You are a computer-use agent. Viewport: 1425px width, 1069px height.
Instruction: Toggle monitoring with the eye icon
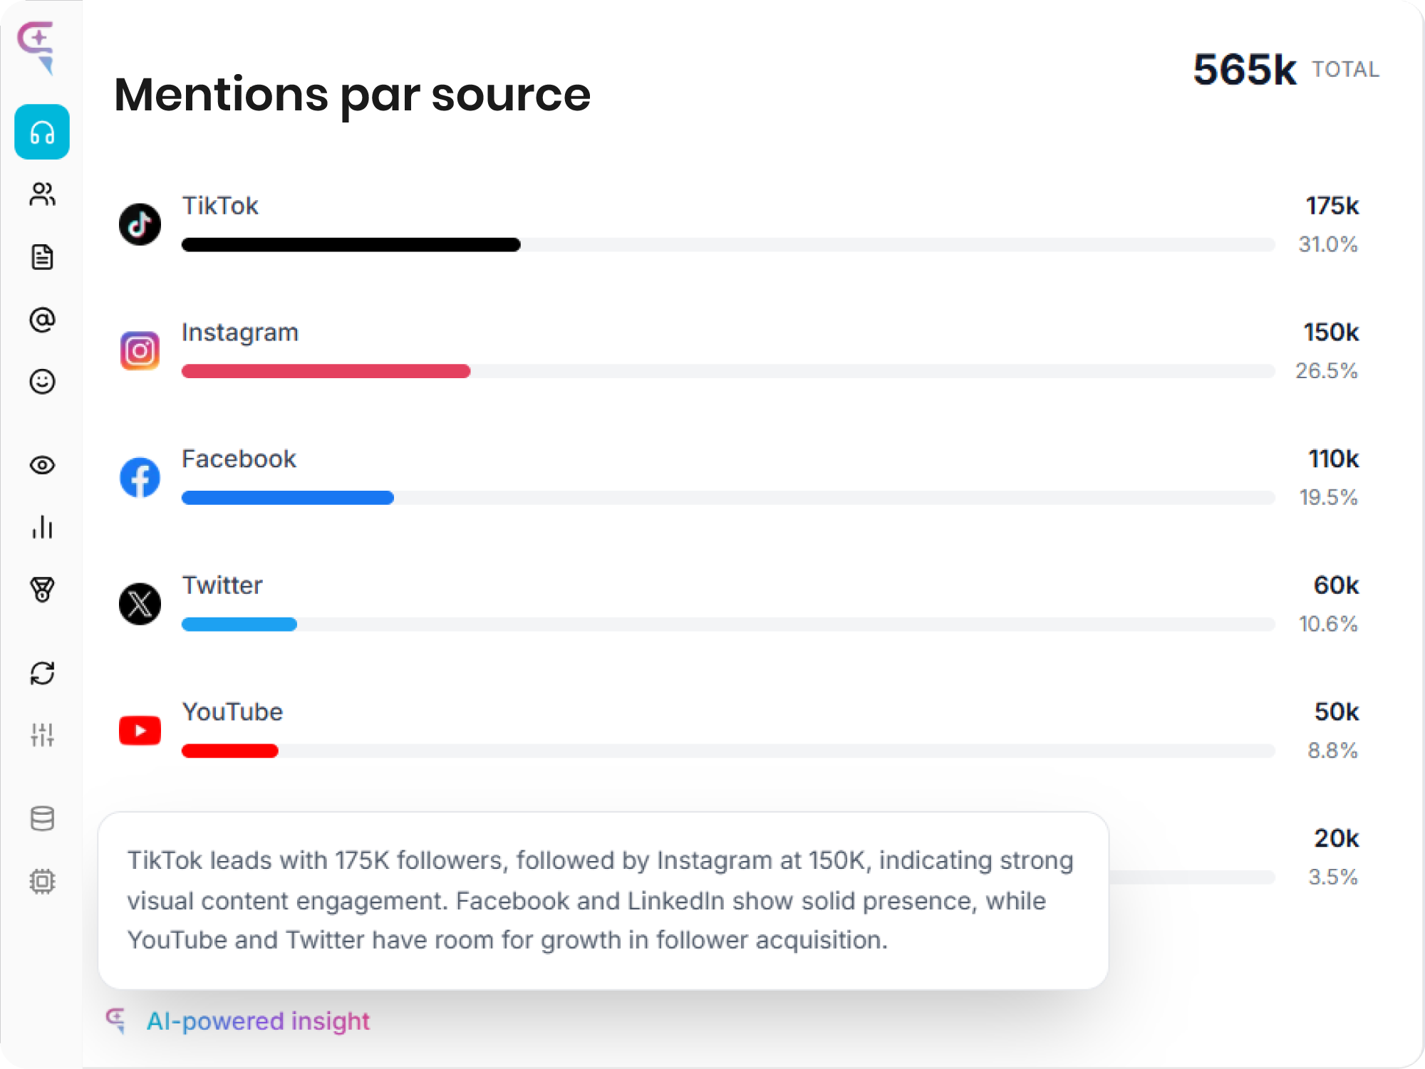(41, 465)
